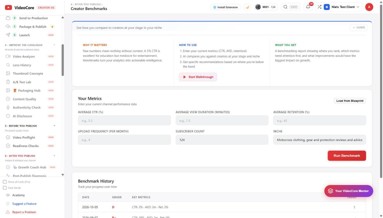Open Lens History in sidebar
Image resolution: width=383 pixels, height=218 pixels.
pyautogui.click(x=30, y=65)
